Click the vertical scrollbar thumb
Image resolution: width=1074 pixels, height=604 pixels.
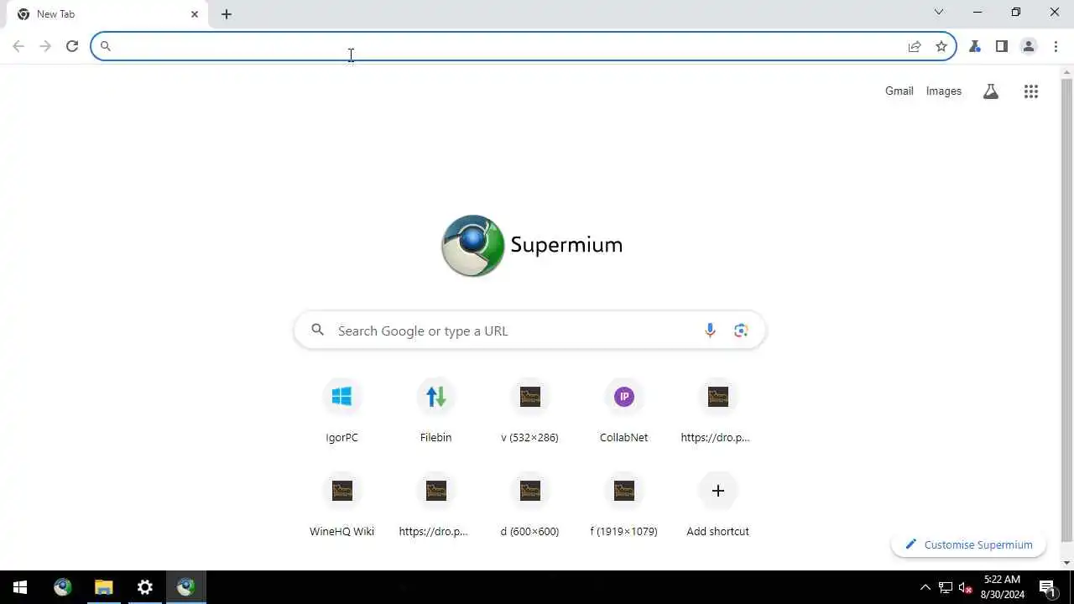(x=1066, y=310)
